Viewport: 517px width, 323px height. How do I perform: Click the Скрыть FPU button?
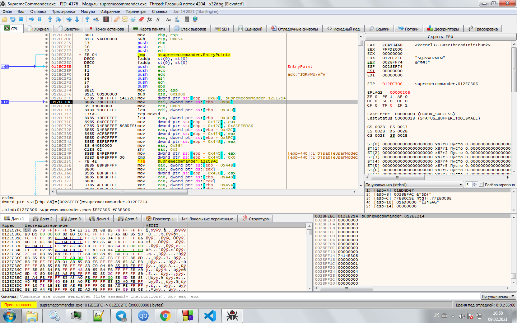pyautogui.click(x=440, y=37)
